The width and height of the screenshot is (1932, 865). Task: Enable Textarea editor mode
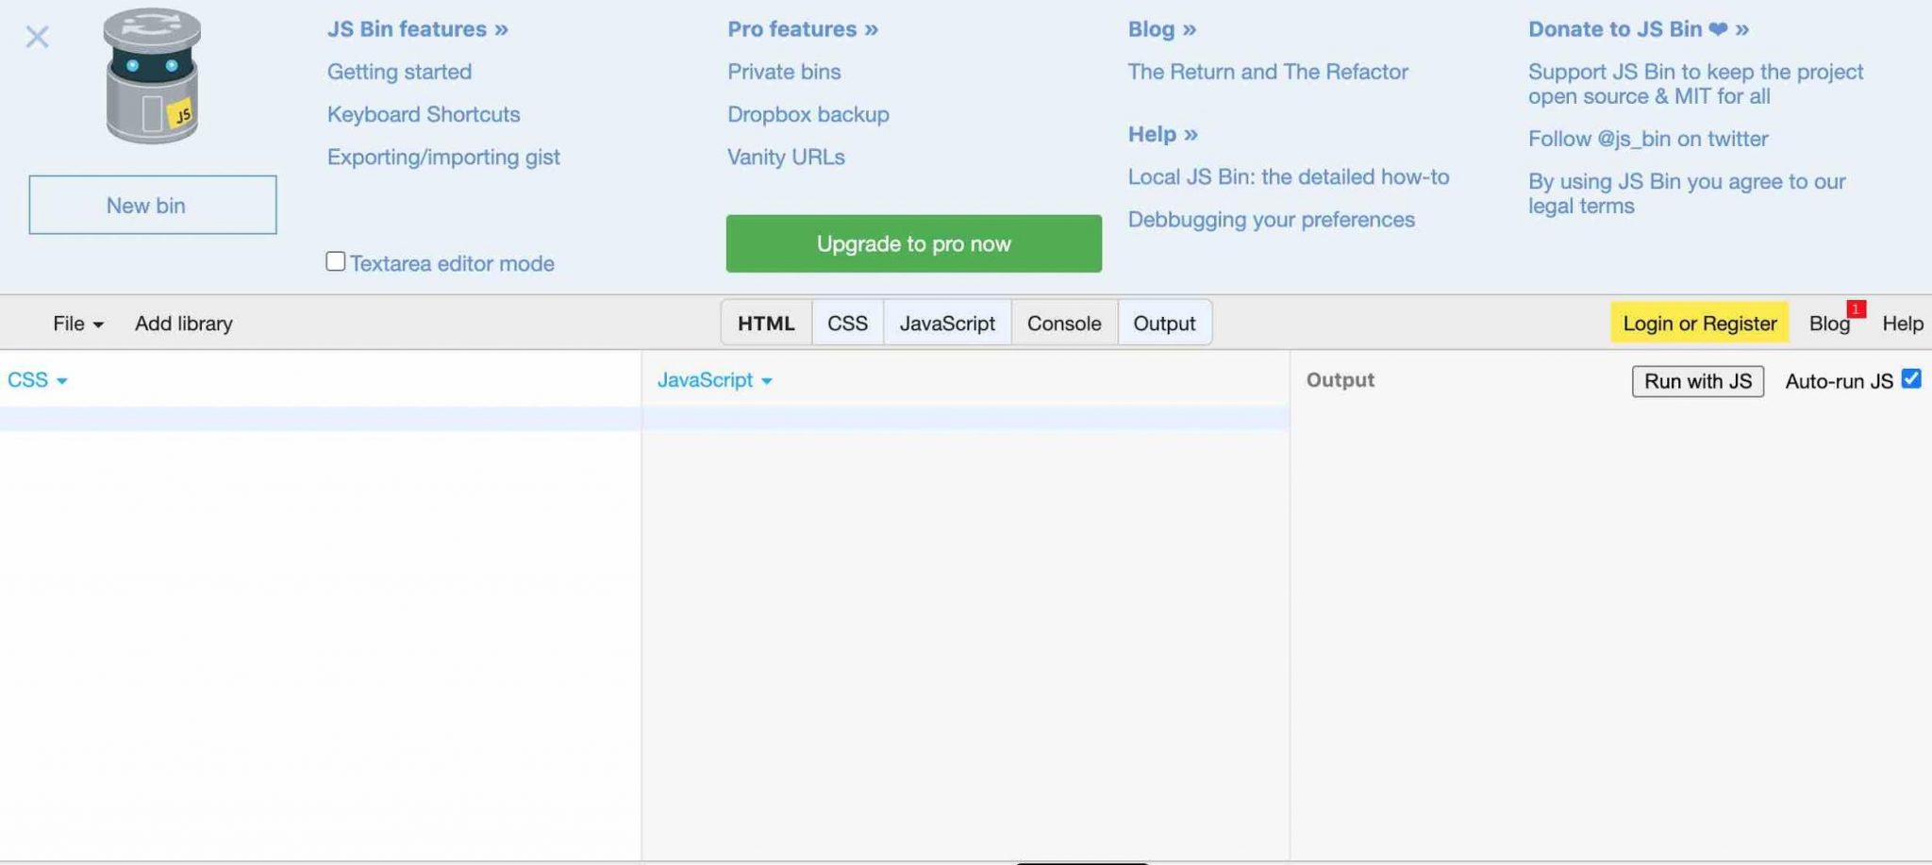point(336,260)
